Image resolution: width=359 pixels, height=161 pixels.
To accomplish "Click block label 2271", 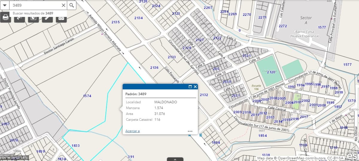I will coord(262,18).
